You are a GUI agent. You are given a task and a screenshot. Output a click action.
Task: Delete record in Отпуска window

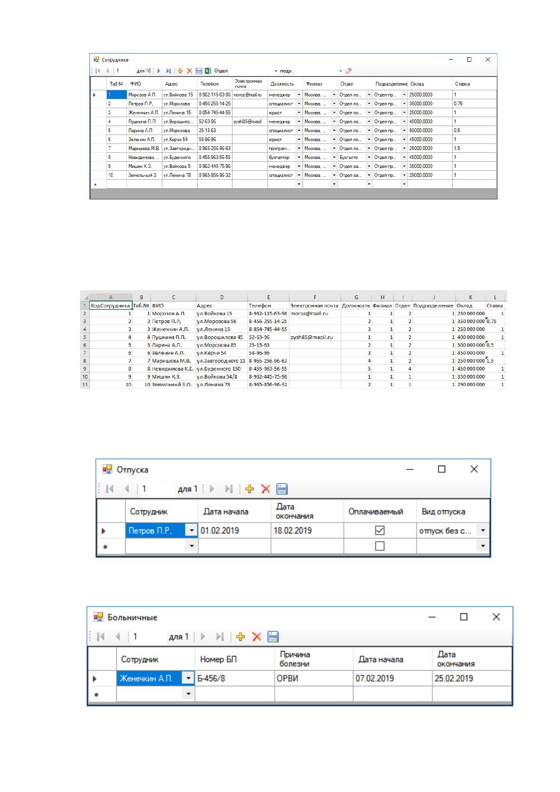coord(265,489)
